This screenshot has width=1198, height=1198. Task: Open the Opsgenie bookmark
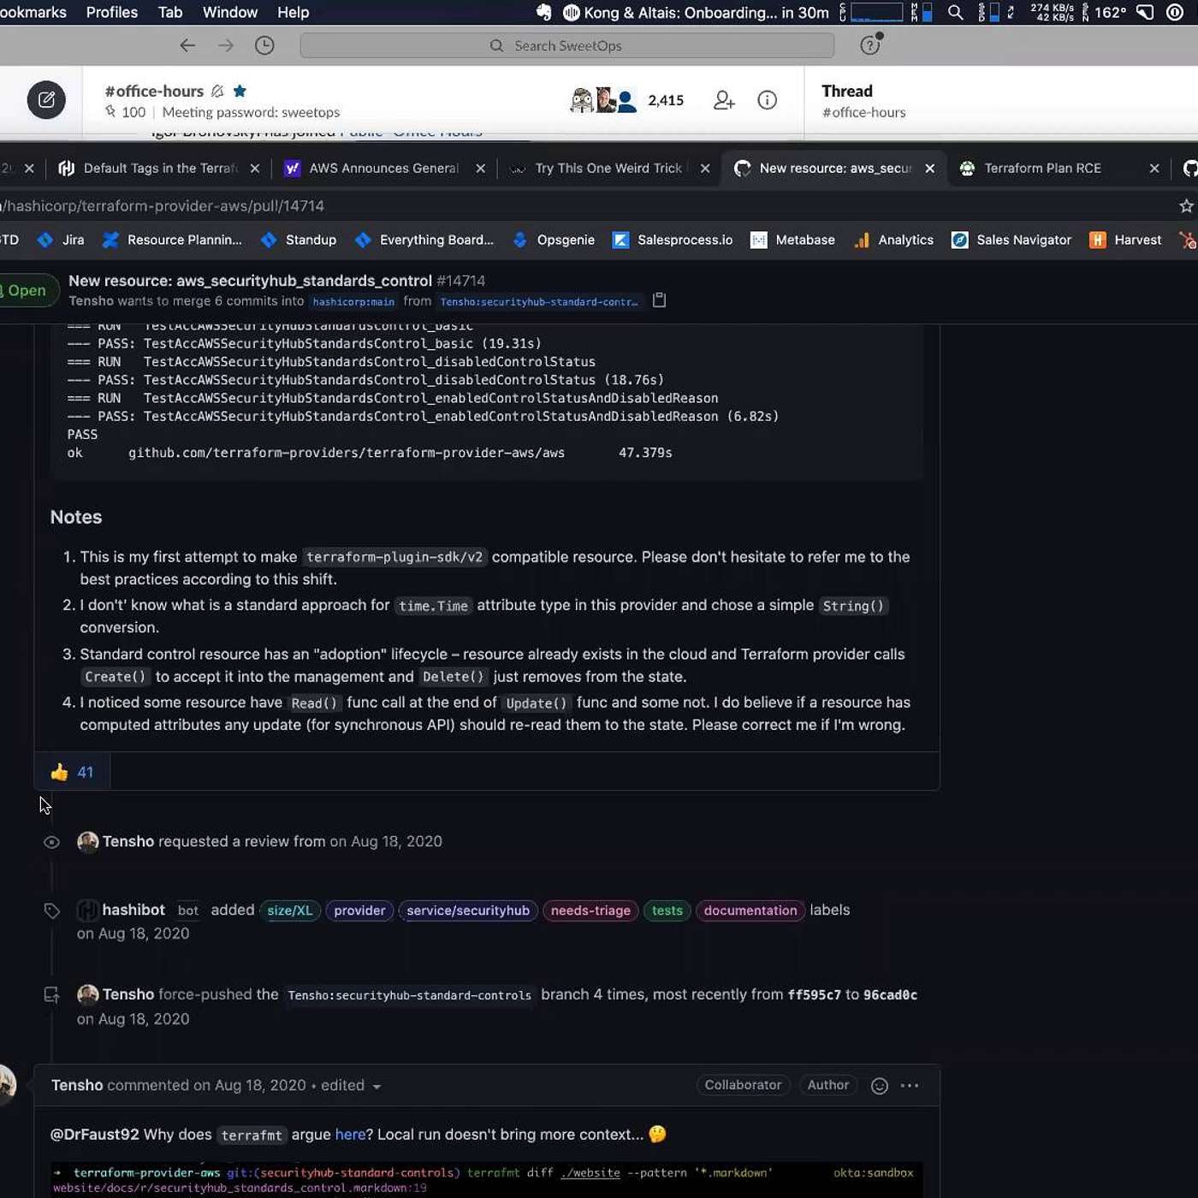coord(565,240)
